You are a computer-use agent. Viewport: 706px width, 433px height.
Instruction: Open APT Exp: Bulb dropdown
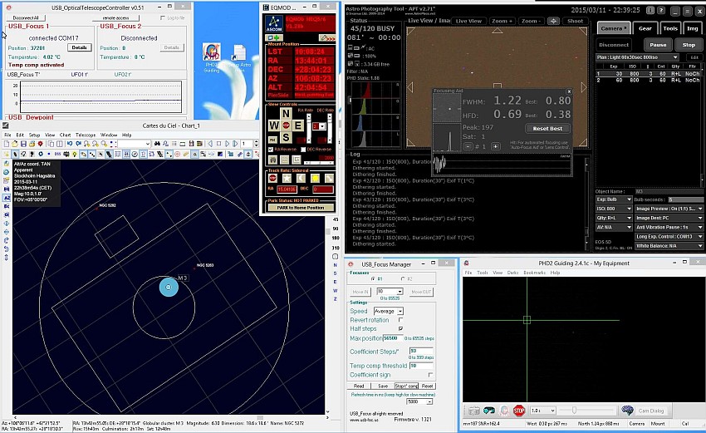(x=614, y=199)
